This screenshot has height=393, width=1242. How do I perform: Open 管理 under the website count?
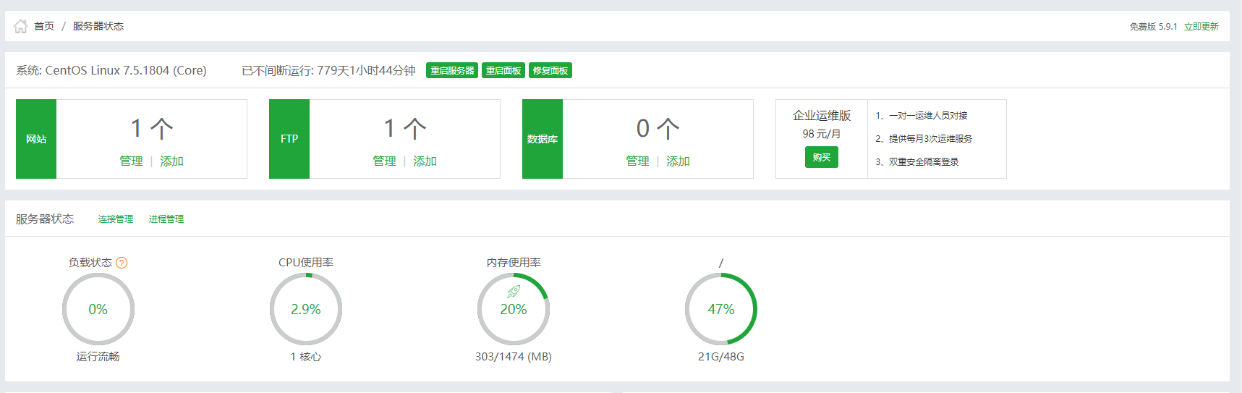click(131, 161)
